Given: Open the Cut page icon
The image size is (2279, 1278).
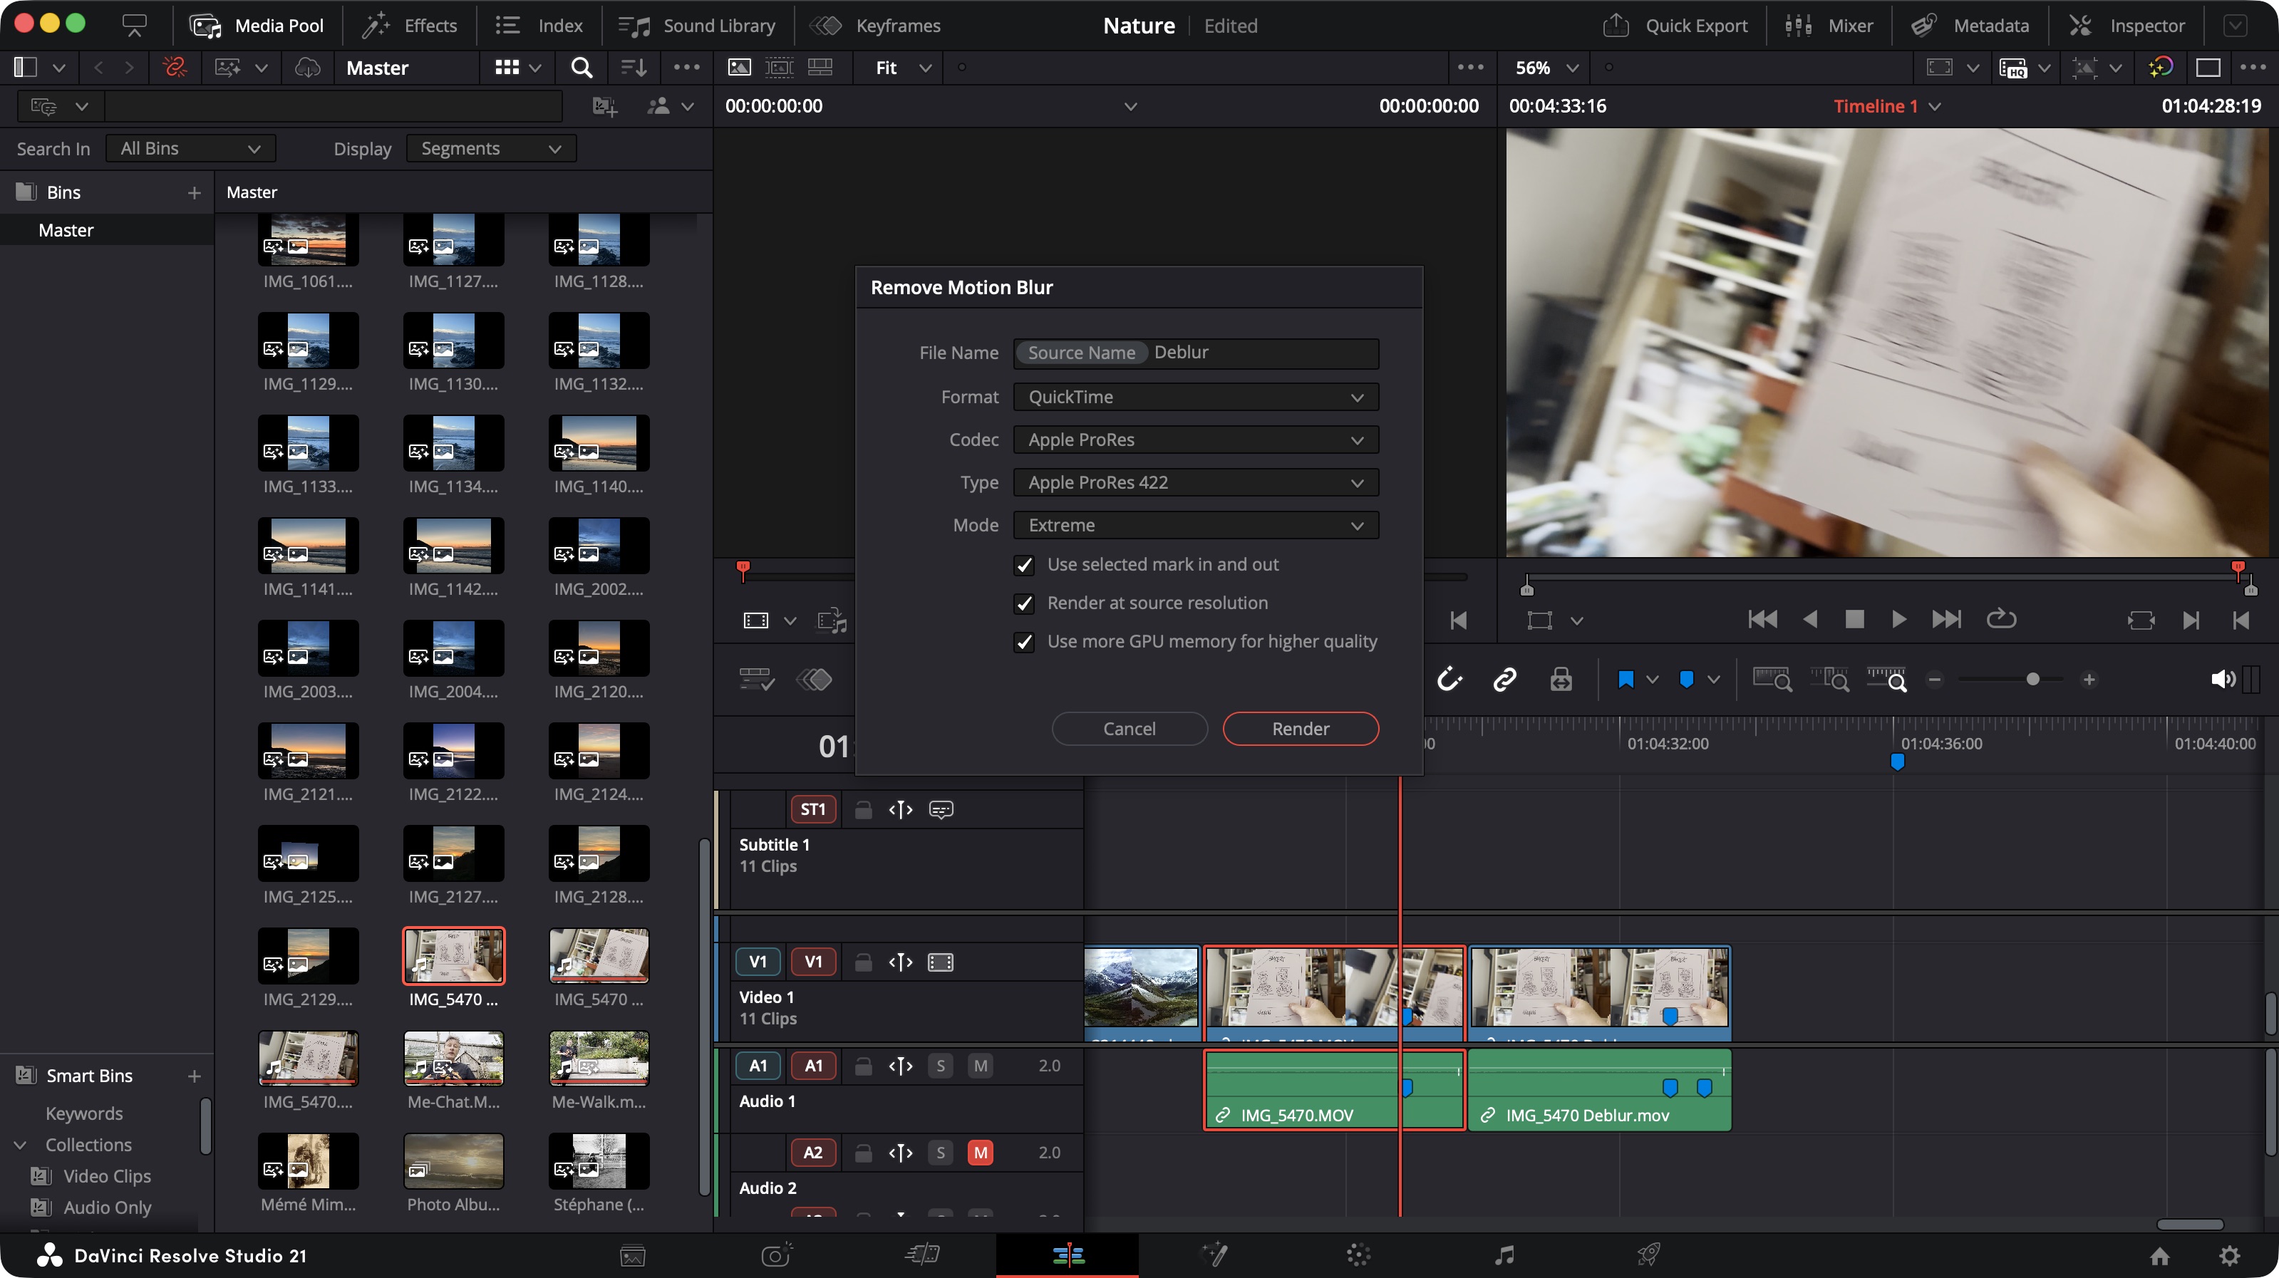Looking at the screenshot, I should pos(922,1254).
